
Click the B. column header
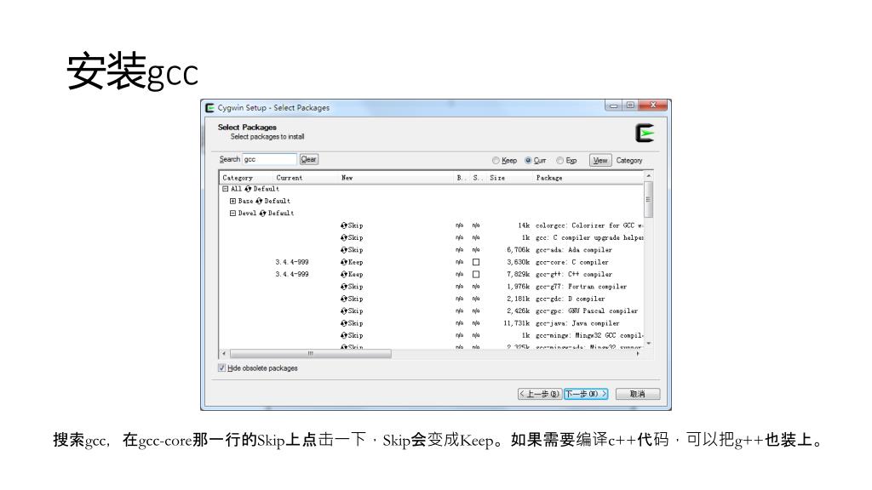[462, 178]
